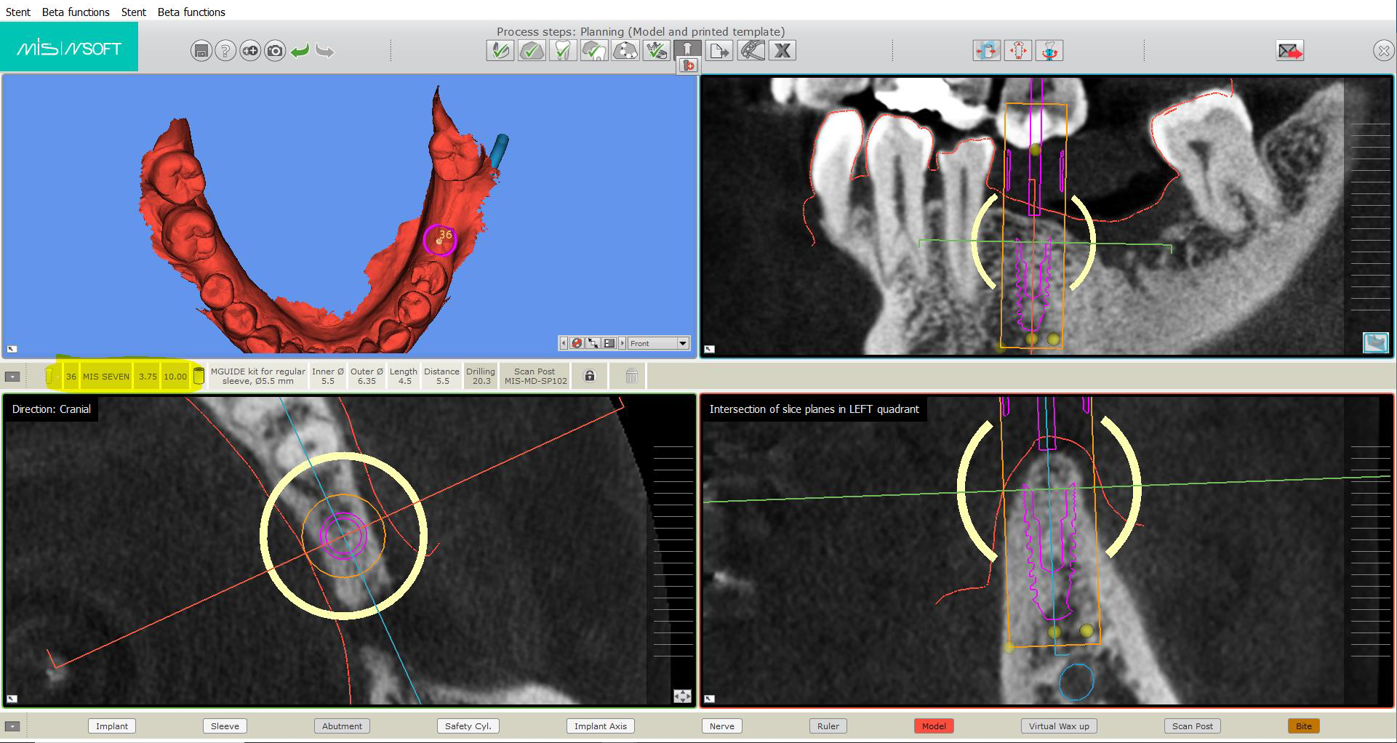Image resolution: width=1397 pixels, height=743 pixels.
Task: Click the implant length 10.00 value
Action: pyautogui.click(x=175, y=377)
